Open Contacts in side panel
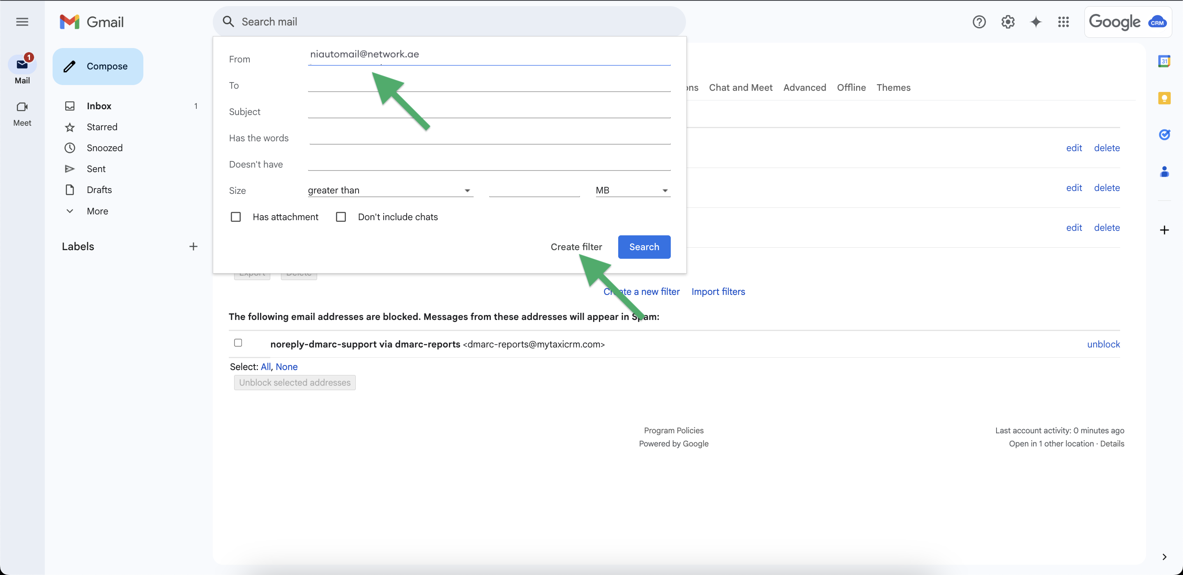 pyautogui.click(x=1164, y=172)
